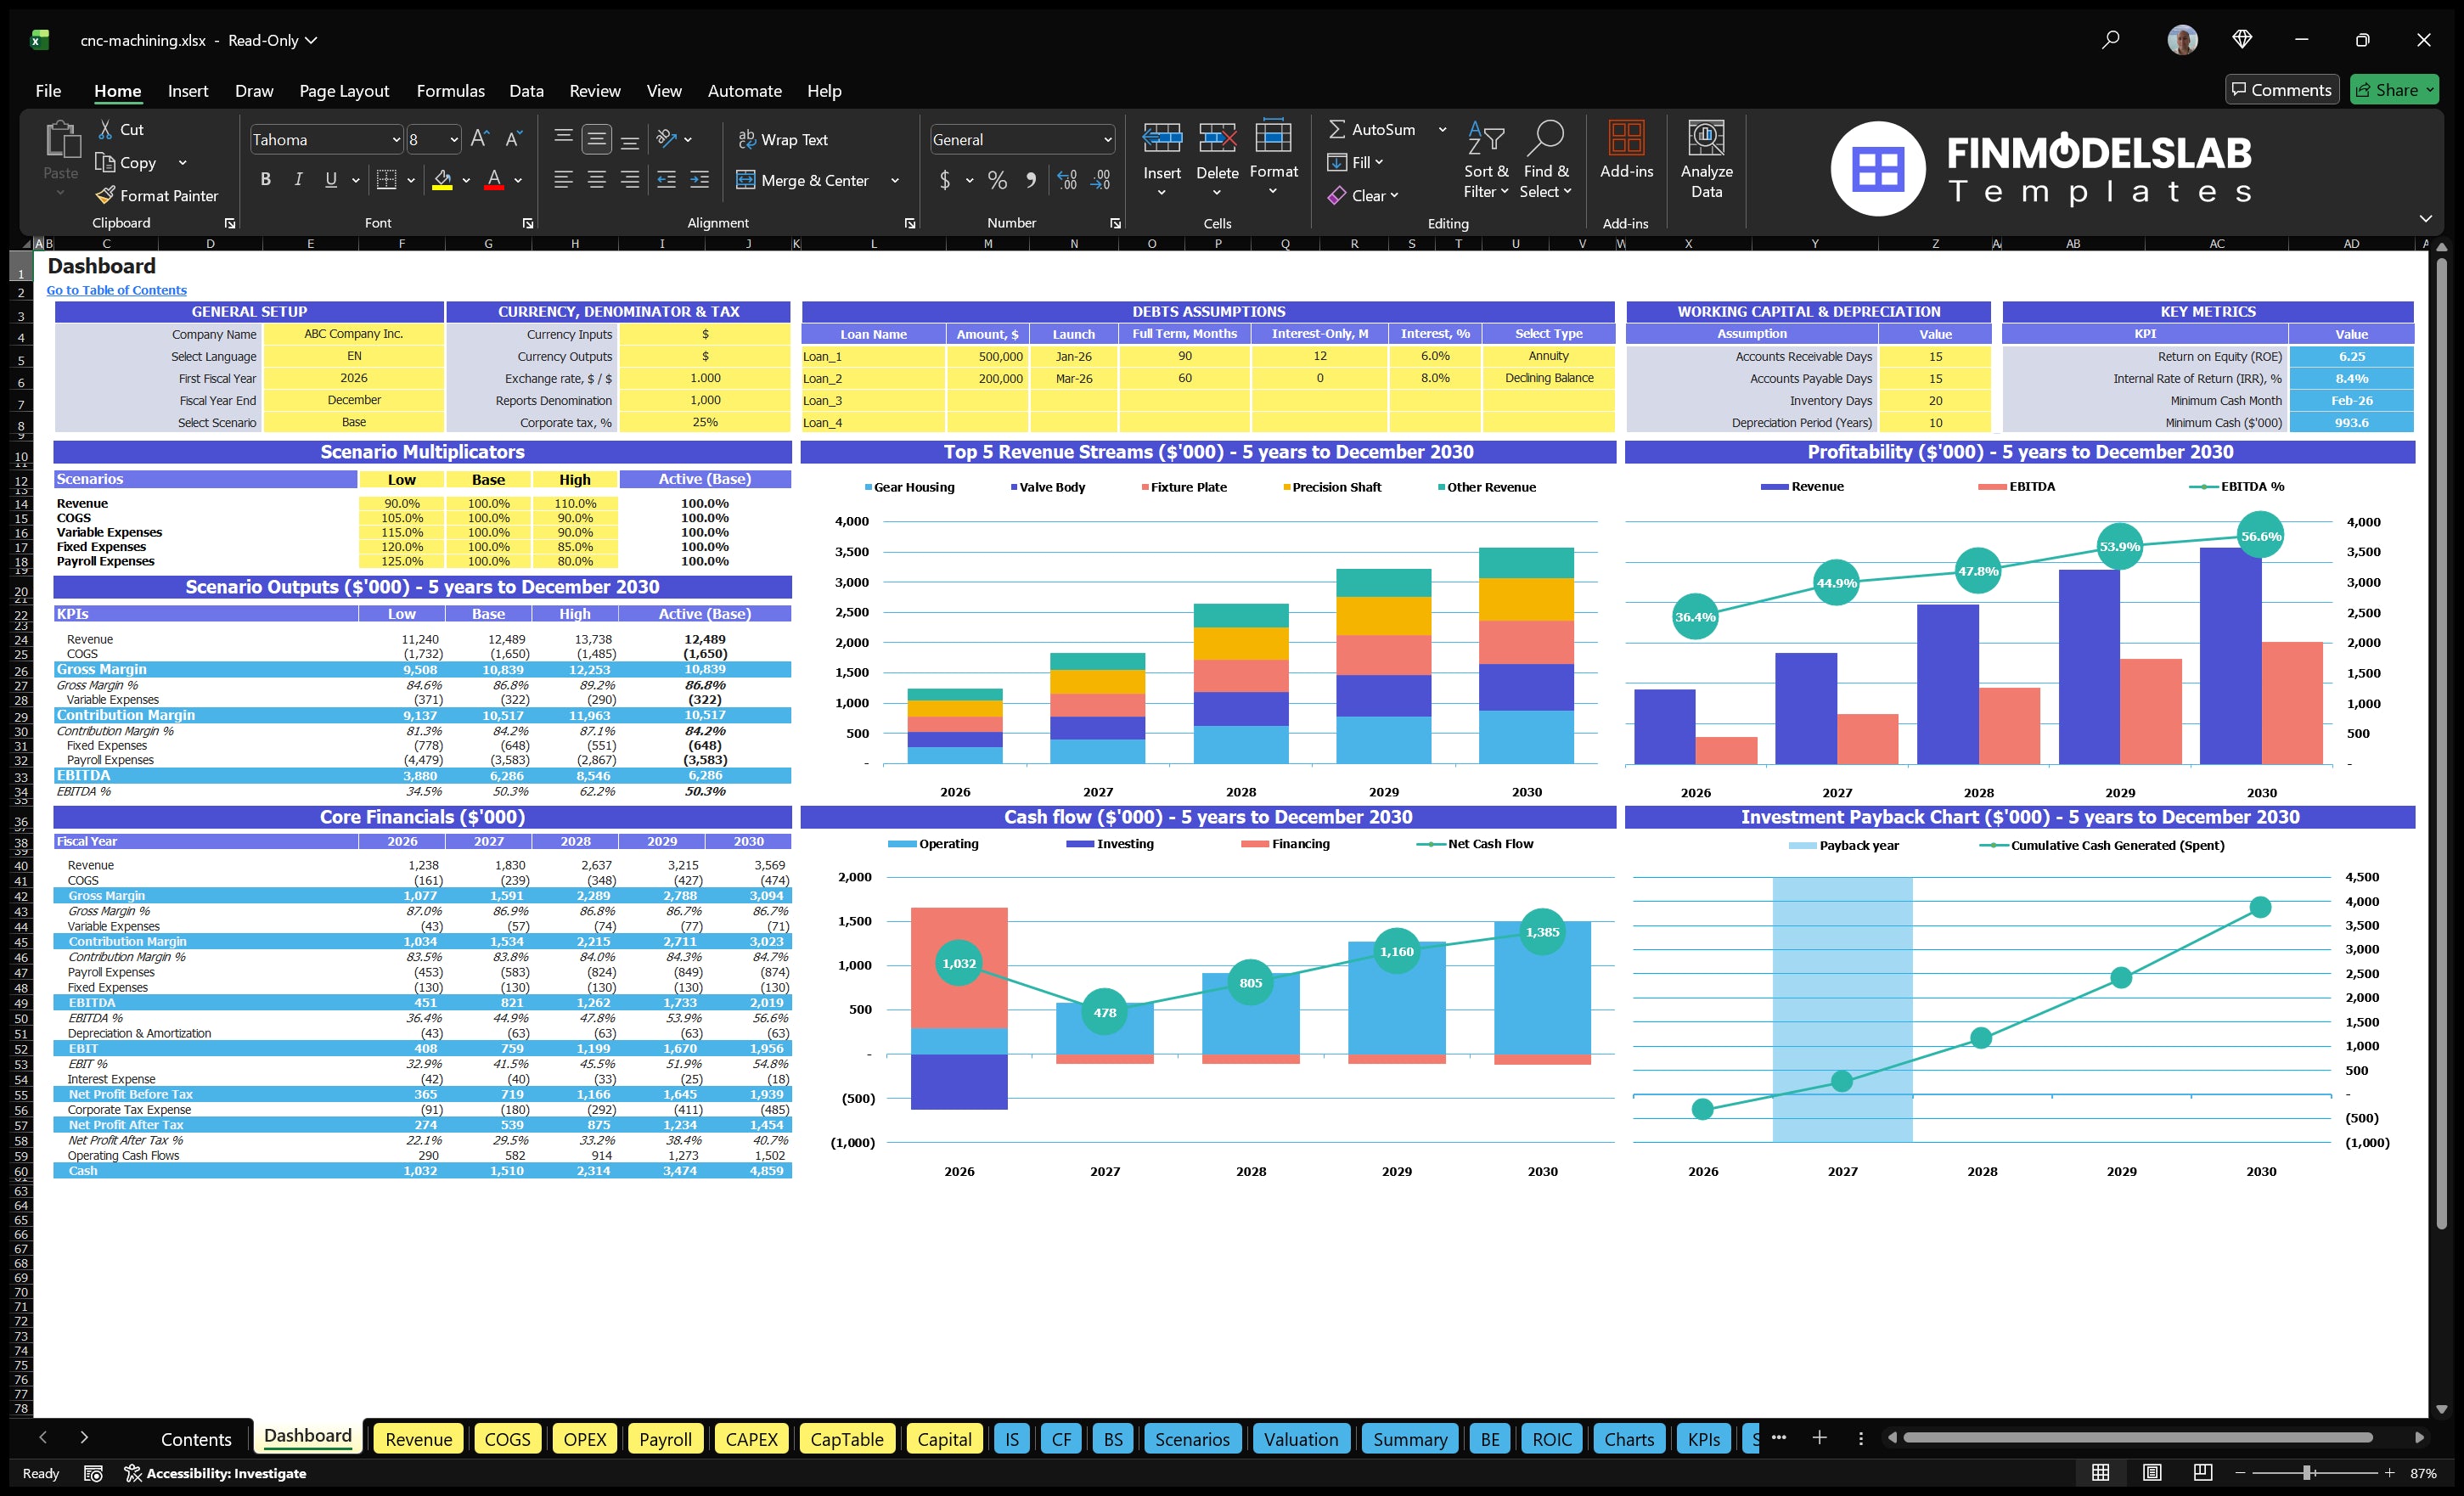
Task: Open the Format cells icon
Action: pos(1273,136)
